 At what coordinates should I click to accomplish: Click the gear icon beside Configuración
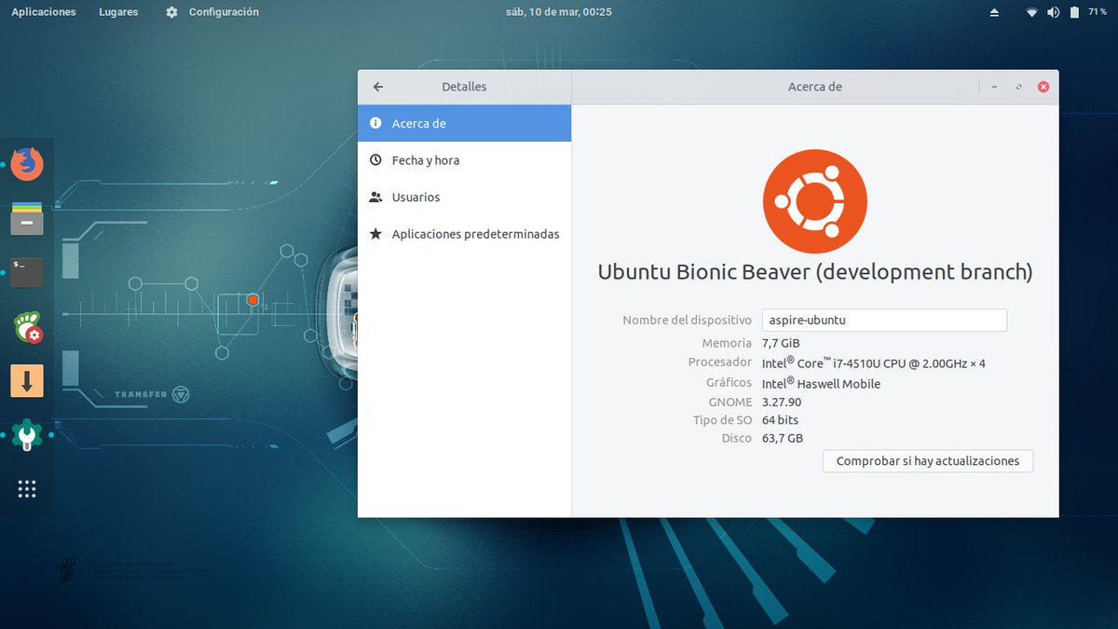(171, 12)
